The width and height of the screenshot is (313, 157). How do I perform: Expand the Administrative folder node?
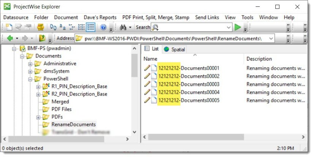[x=30, y=64]
